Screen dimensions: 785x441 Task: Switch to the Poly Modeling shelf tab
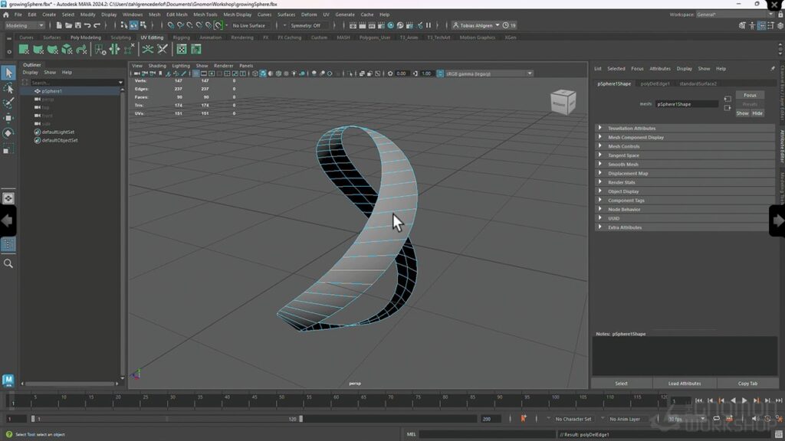coord(86,38)
